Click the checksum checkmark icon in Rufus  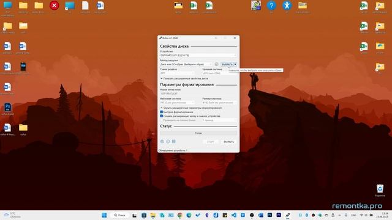[x=216, y=64]
